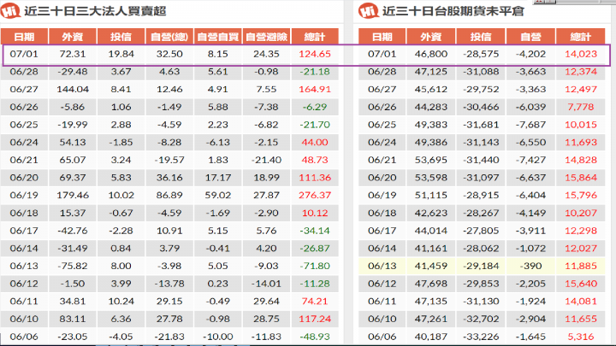Select the 自營(總) column header

169,37
